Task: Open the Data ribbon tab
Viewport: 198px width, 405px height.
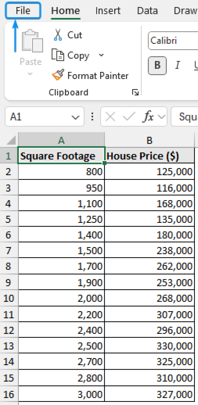Action: coord(147,11)
